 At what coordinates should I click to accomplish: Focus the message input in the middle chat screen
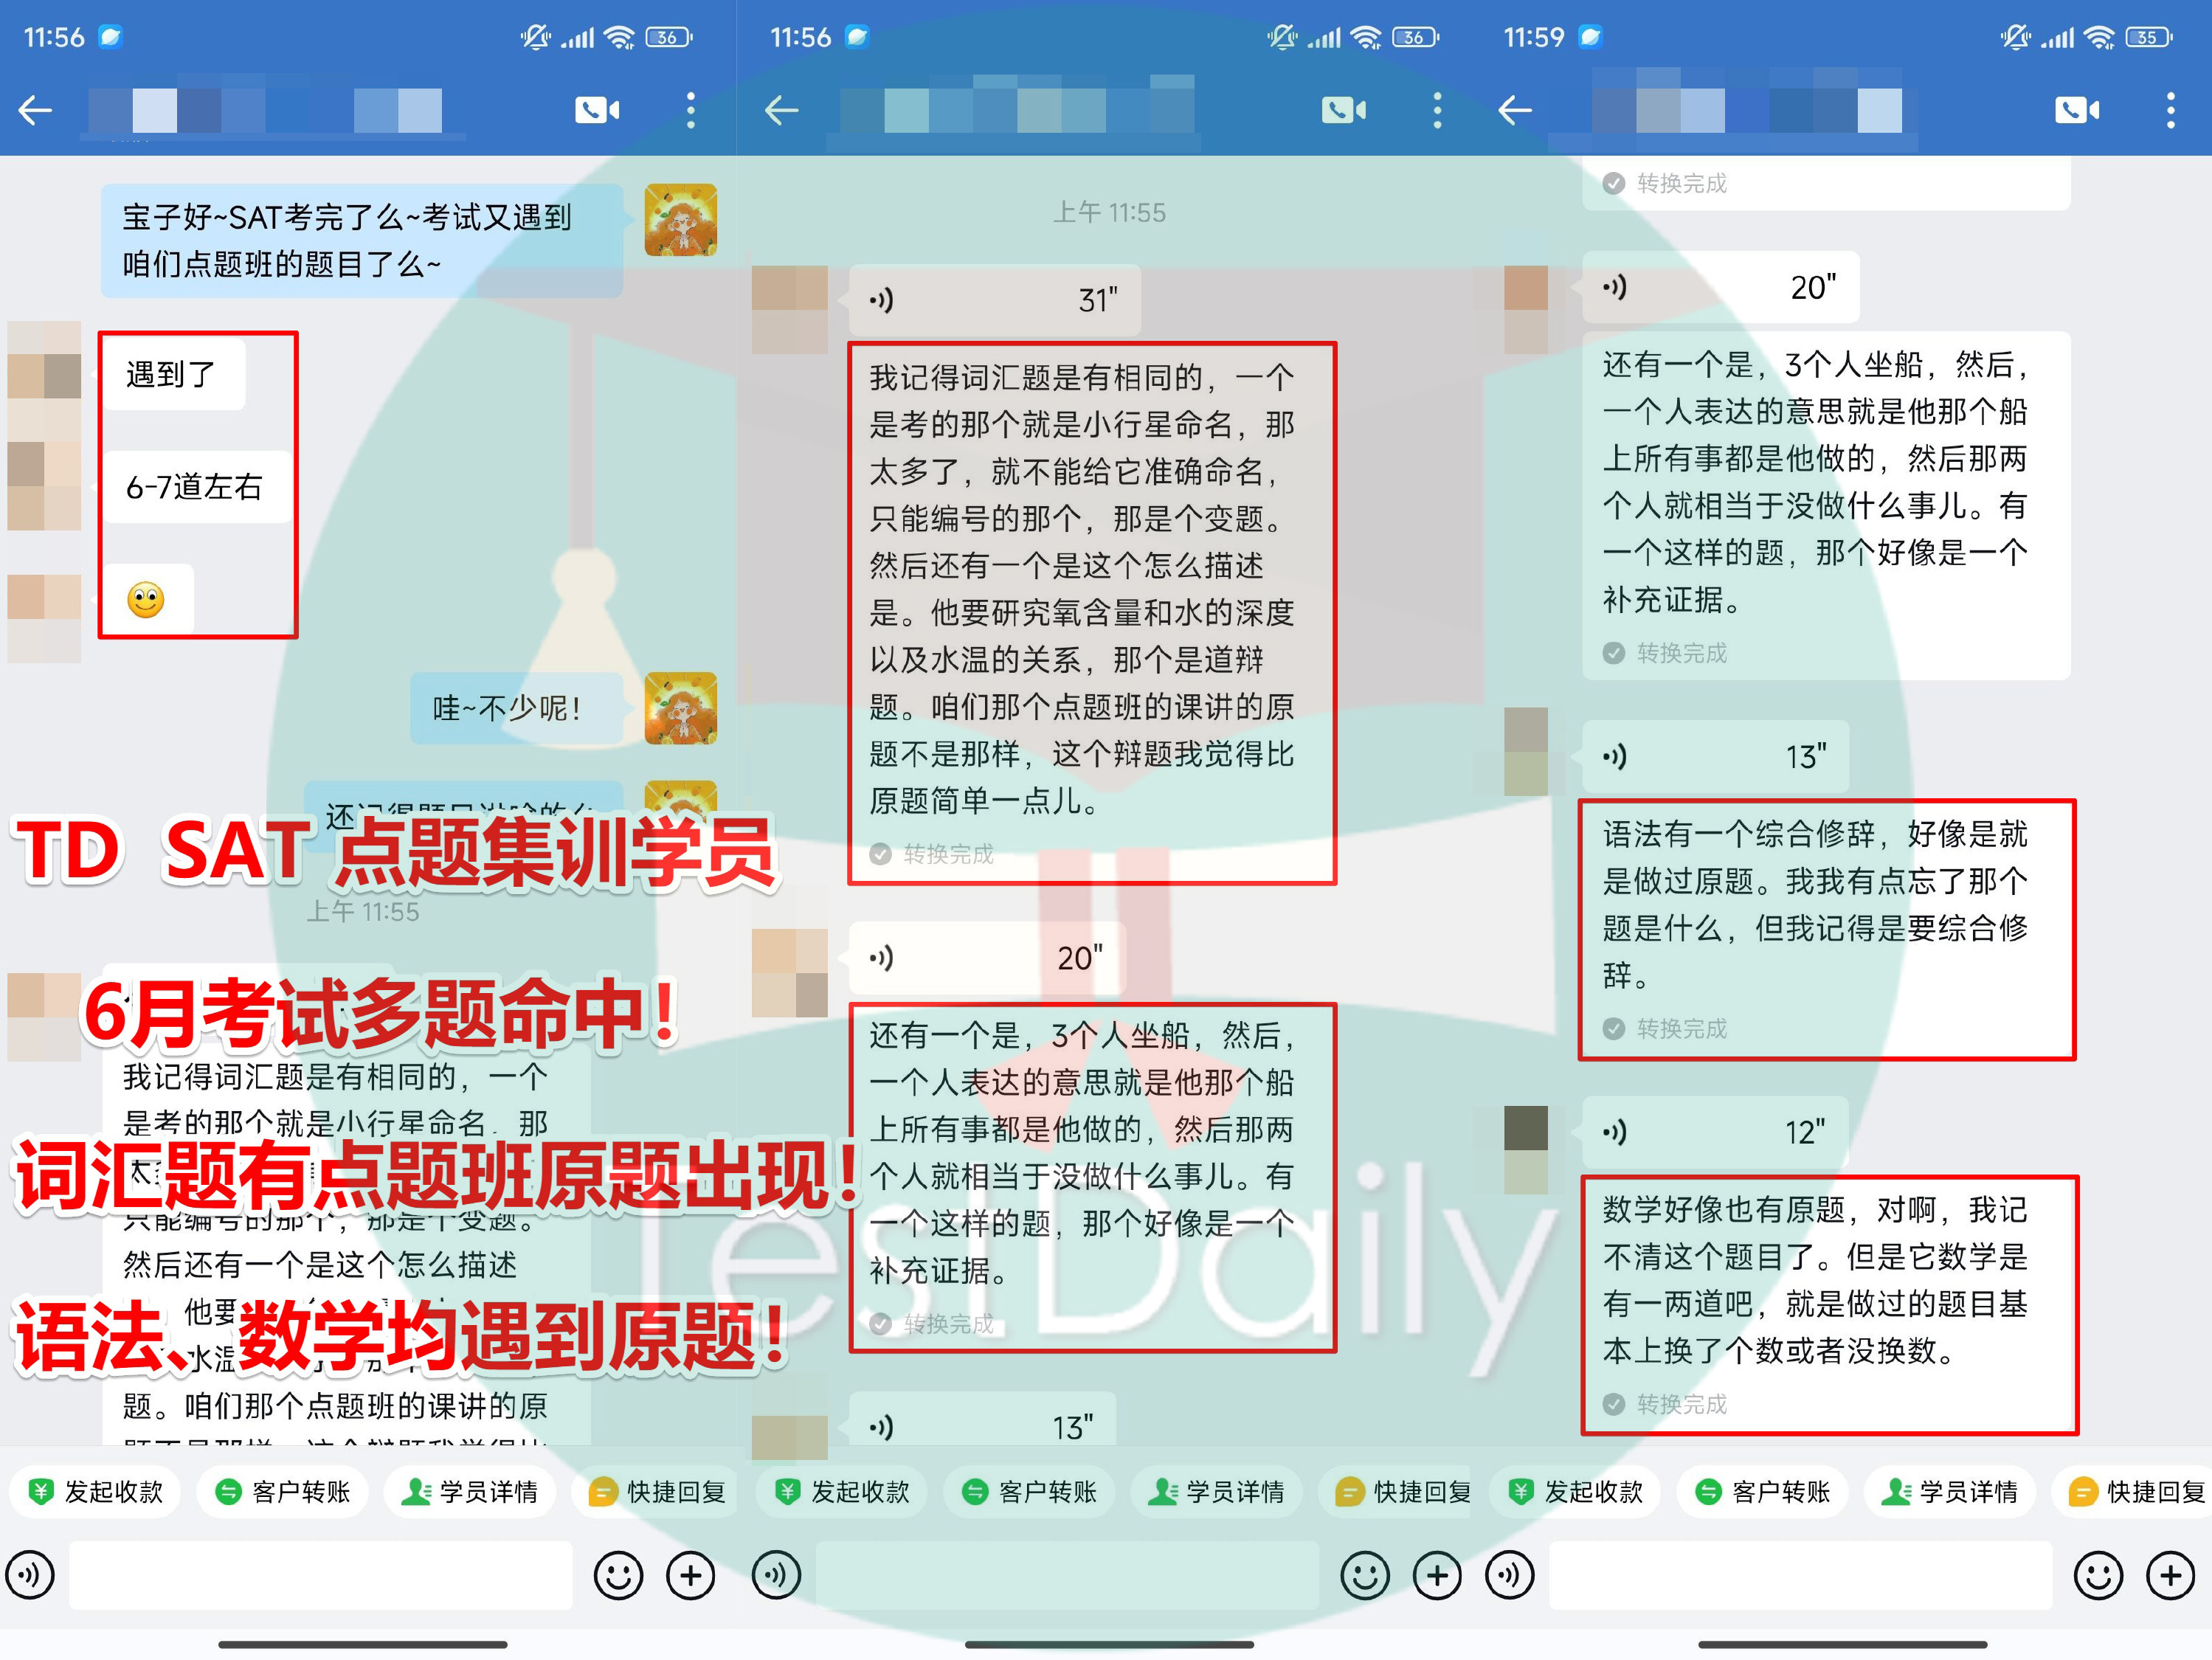click(1068, 1575)
